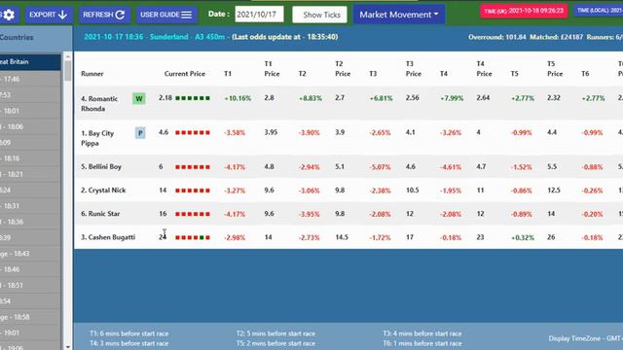Select the 18:01 race in sidebar
The width and height of the screenshot is (623, 350).
coord(30,111)
